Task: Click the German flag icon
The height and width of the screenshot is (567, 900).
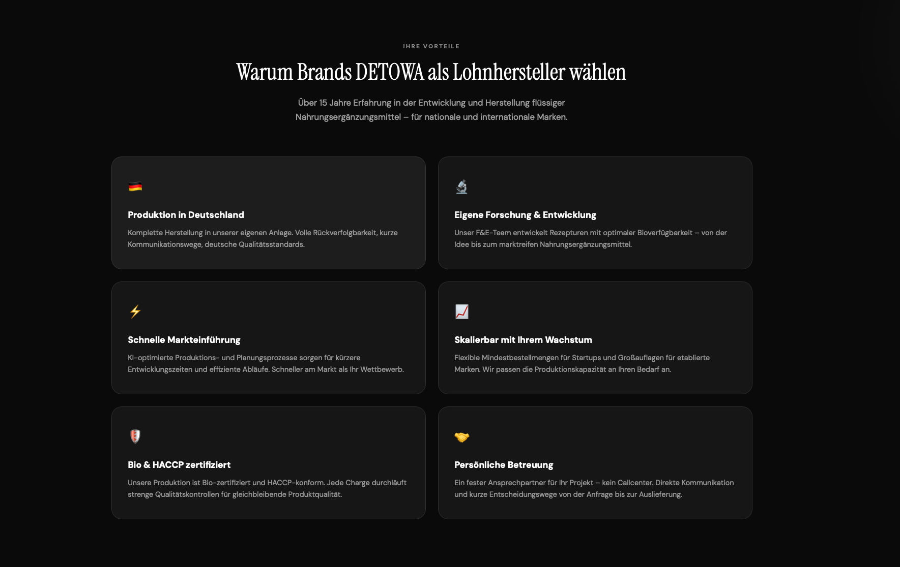Action: click(135, 186)
